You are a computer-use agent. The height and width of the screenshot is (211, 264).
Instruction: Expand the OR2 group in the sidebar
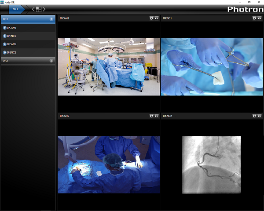click(x=27, y=61)
